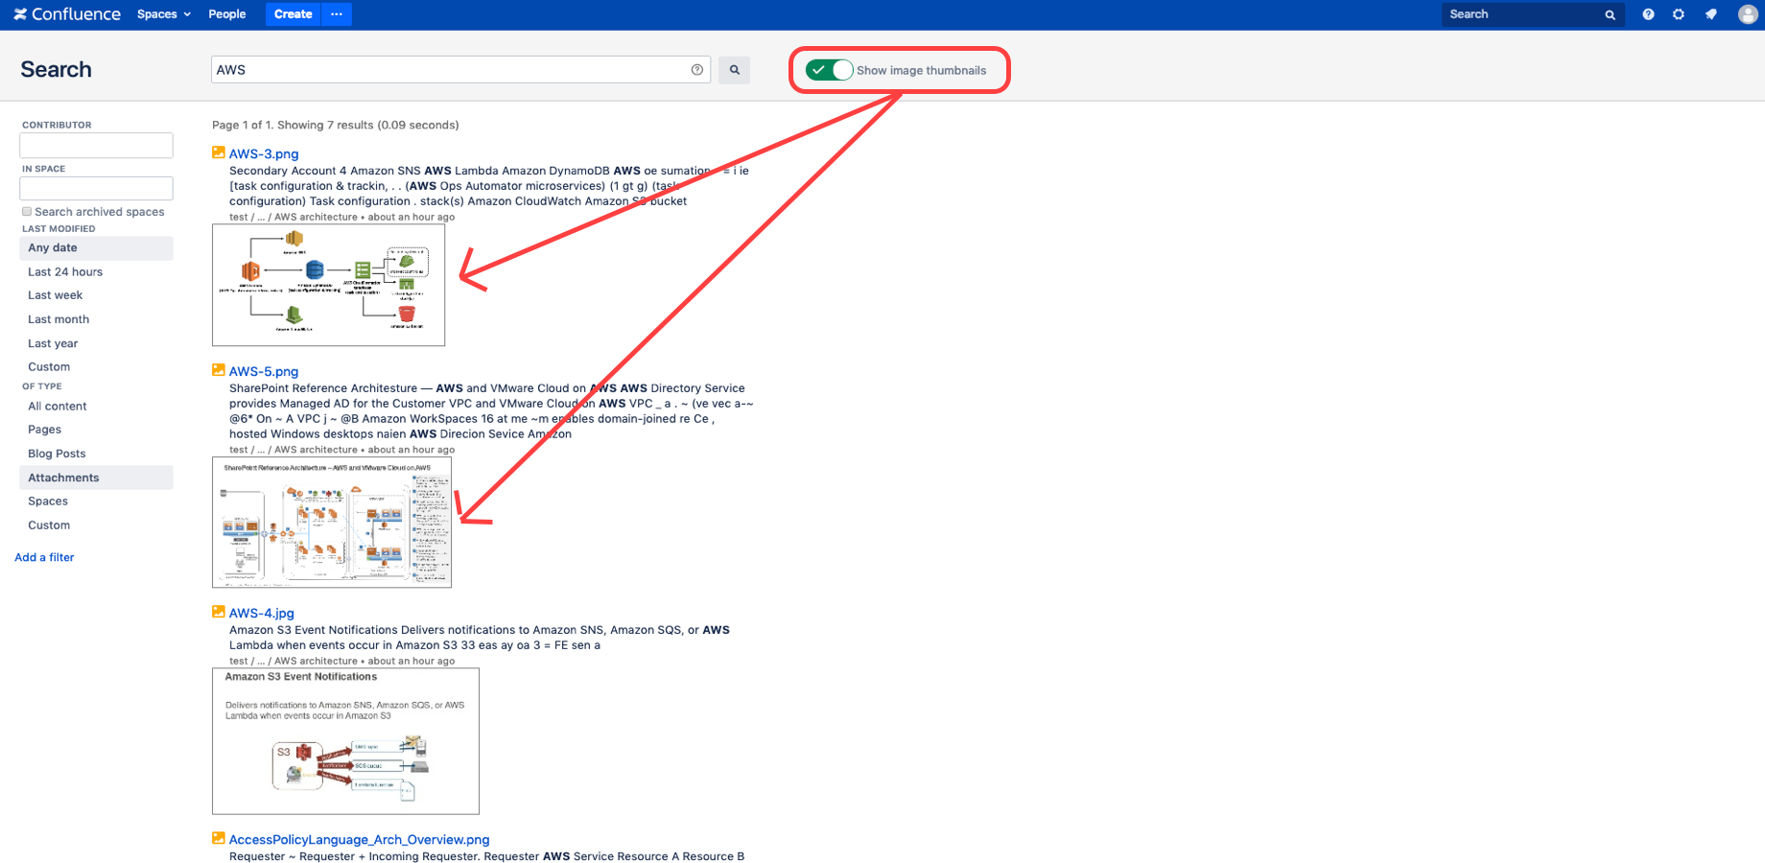Open the user profile avatar
The height and width of the screenshot is (863, 1765).
click(x=1748, y=14)
